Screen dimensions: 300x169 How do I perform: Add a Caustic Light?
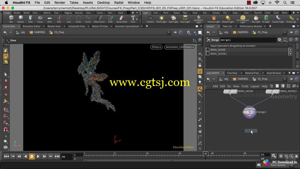tap(278, 19)
